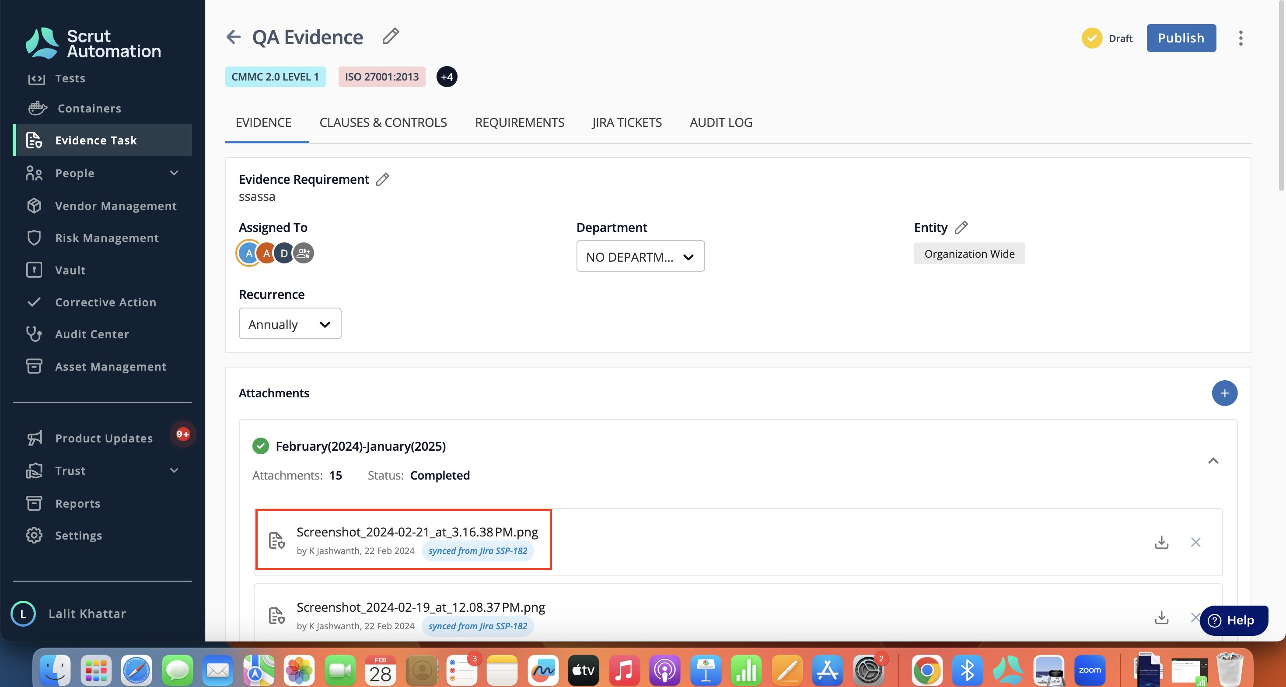
Task: Open synced from Jira SSP-182 link on second attachment
Action: click(x=477, y=626)
